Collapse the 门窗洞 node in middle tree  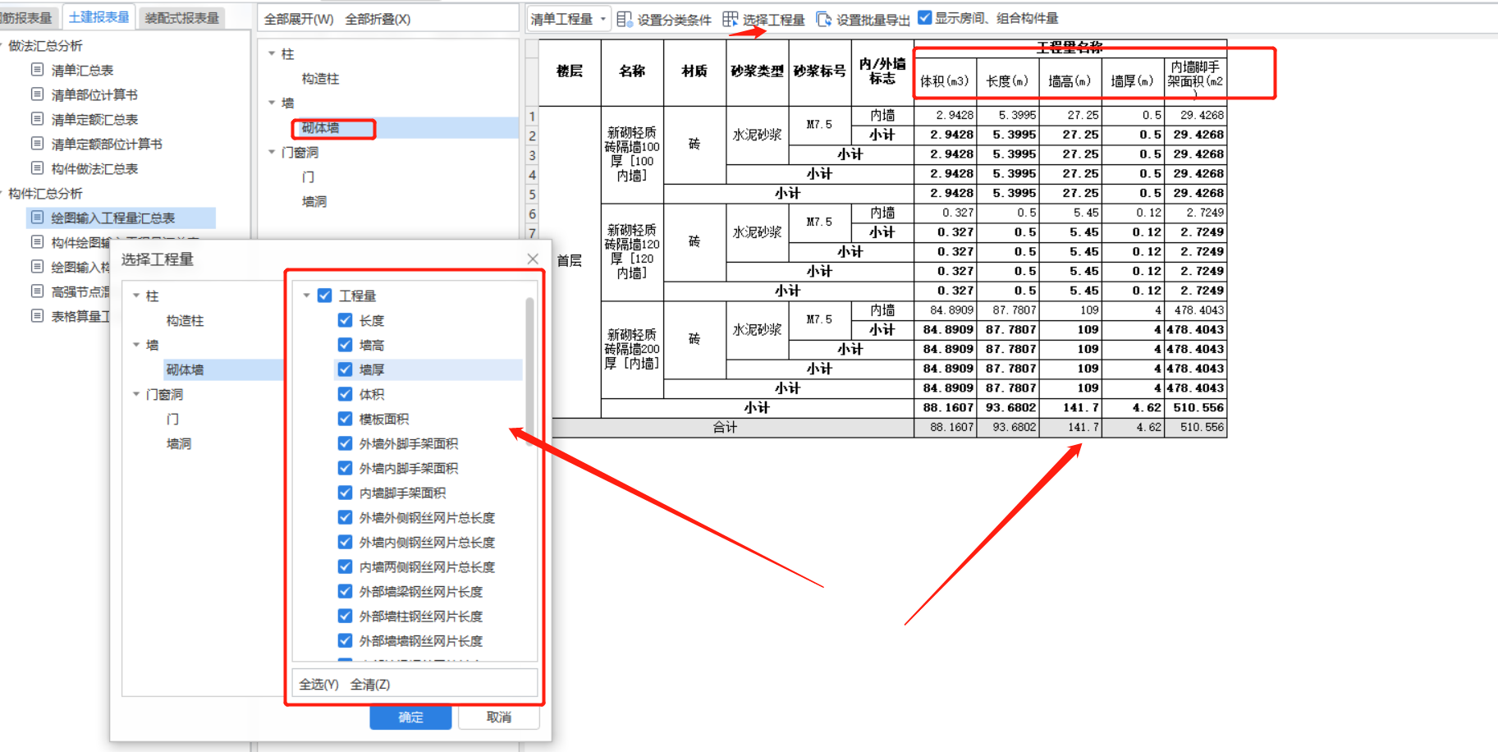coord(272,152)
